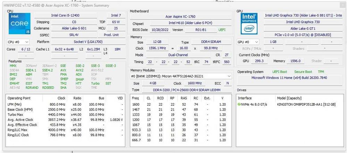Click the CR 2T value
The image size is (347, 153).
point(227,55)
